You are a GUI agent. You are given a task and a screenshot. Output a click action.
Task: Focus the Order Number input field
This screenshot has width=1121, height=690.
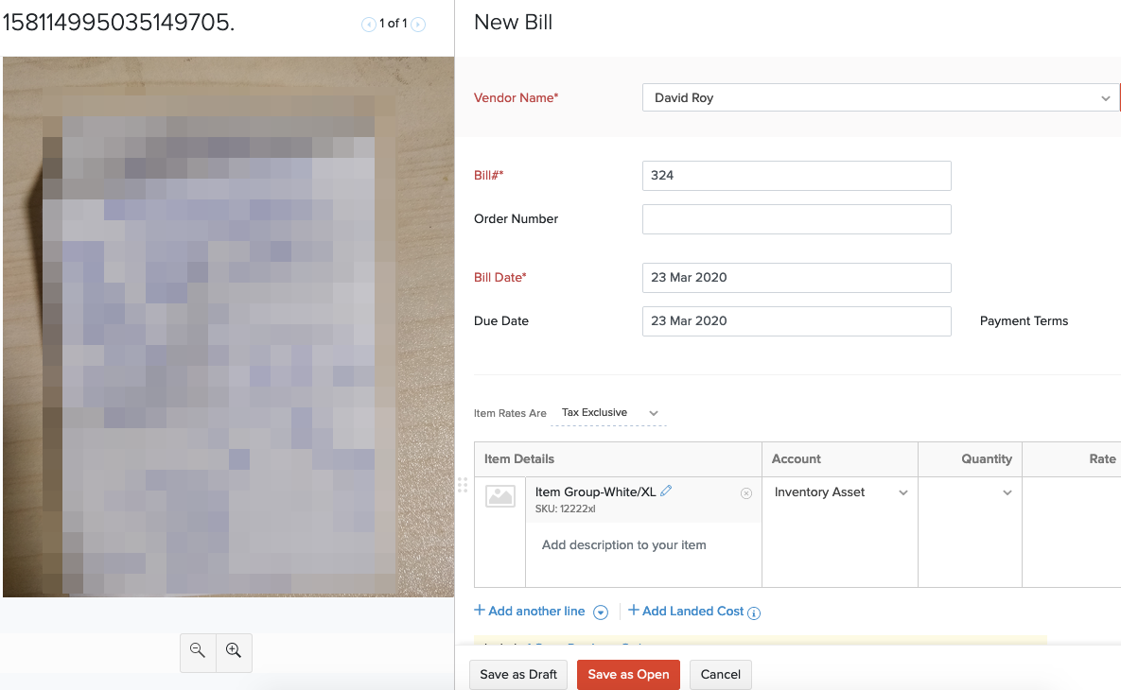click(x=797, y=219)
